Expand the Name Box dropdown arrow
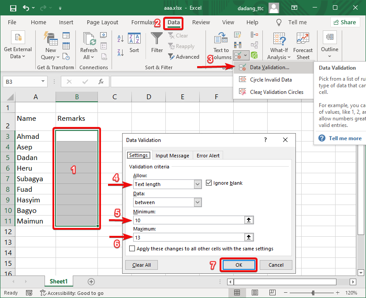The height and width of the screenshot is (298, 366). 43,82
